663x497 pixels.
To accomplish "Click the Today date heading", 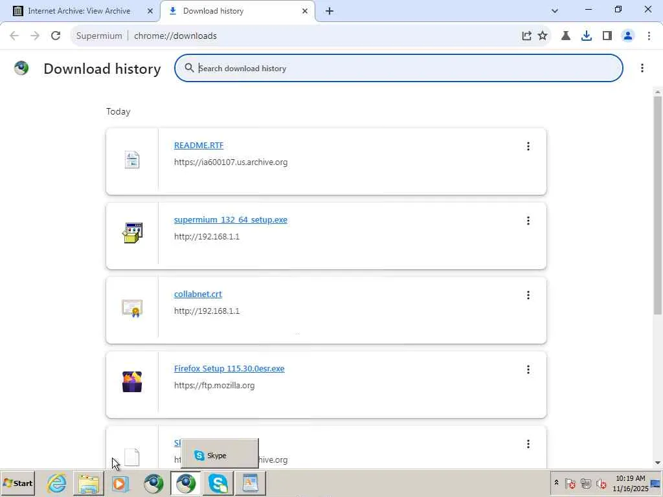I will click(x=118, y=111).
